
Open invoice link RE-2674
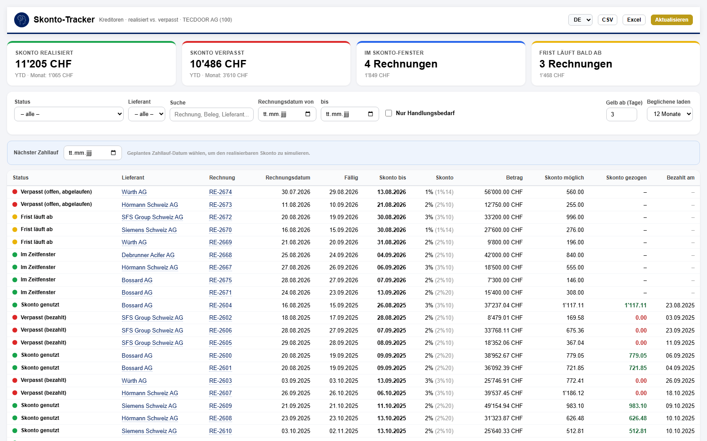(x=220, y=192)
